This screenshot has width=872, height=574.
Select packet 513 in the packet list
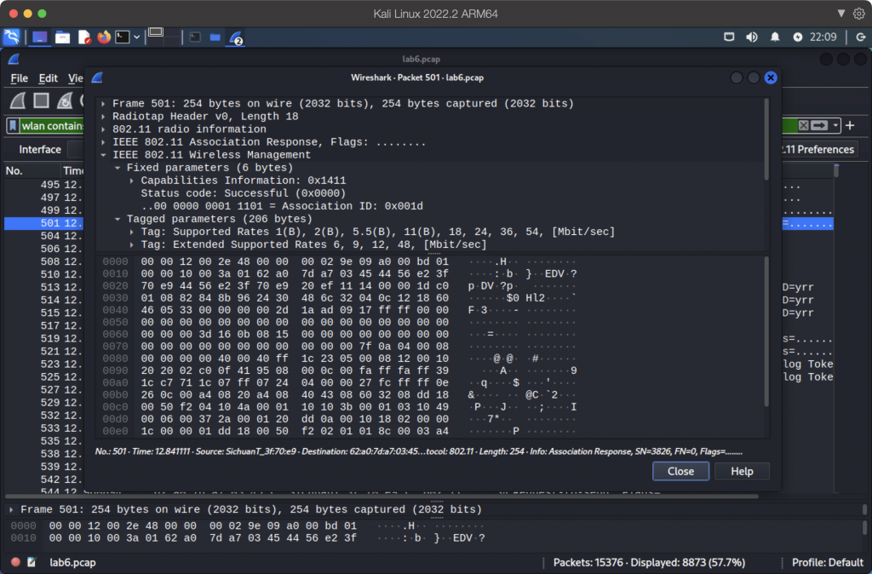point(44,287)
